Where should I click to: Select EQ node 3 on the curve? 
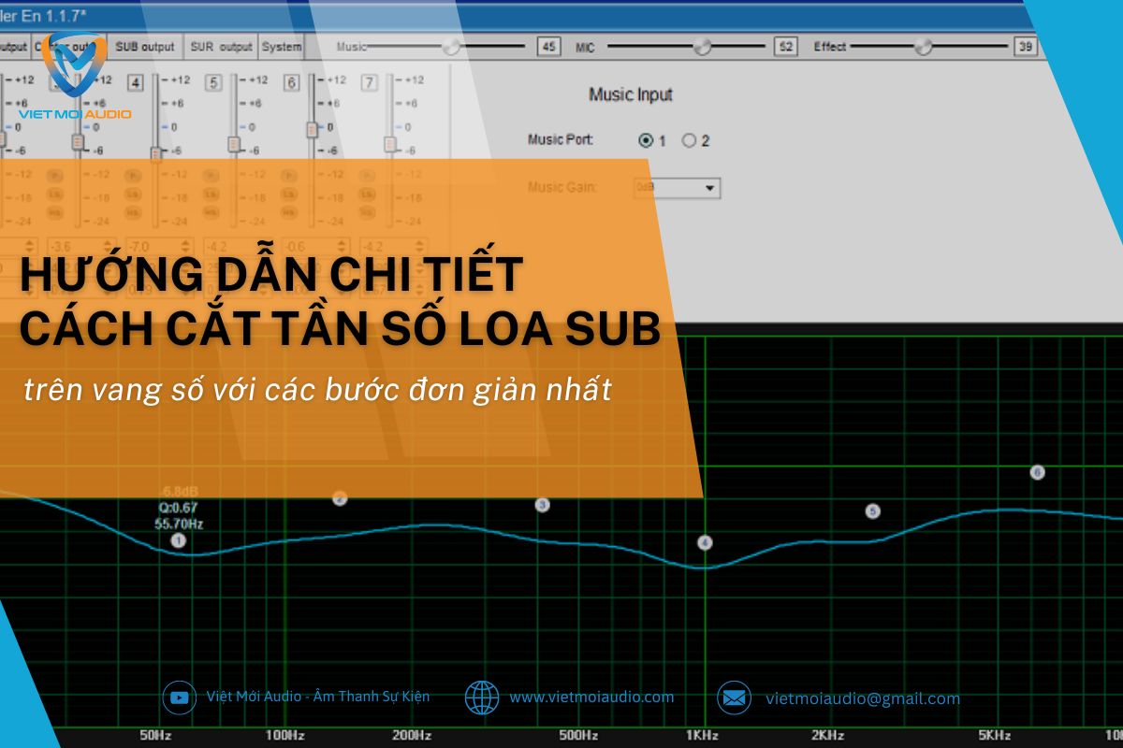(x=542, y=505)
